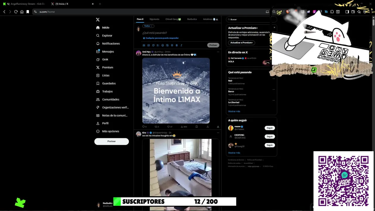Open Perfil in the sidebar
Screen dimensions: 375x211
pyautogui.click(x=102, y=123)
